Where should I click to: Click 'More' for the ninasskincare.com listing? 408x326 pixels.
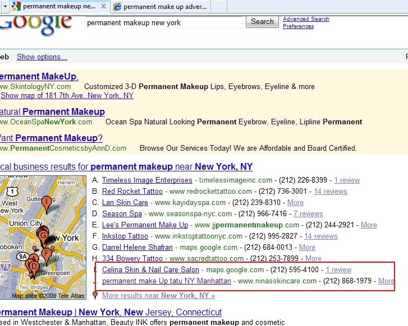[x=386, y=281]
